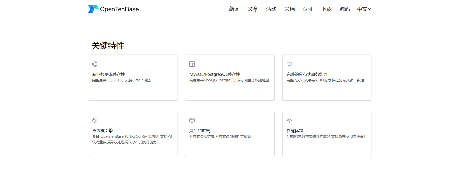Navigate to 认证 in the top menu
The width and height of the screenshot is (470, 192).
coord(308,9)
